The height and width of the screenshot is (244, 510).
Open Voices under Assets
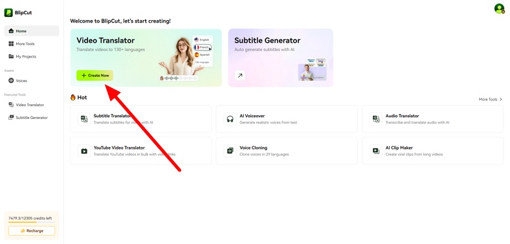[x=32, y=80]
